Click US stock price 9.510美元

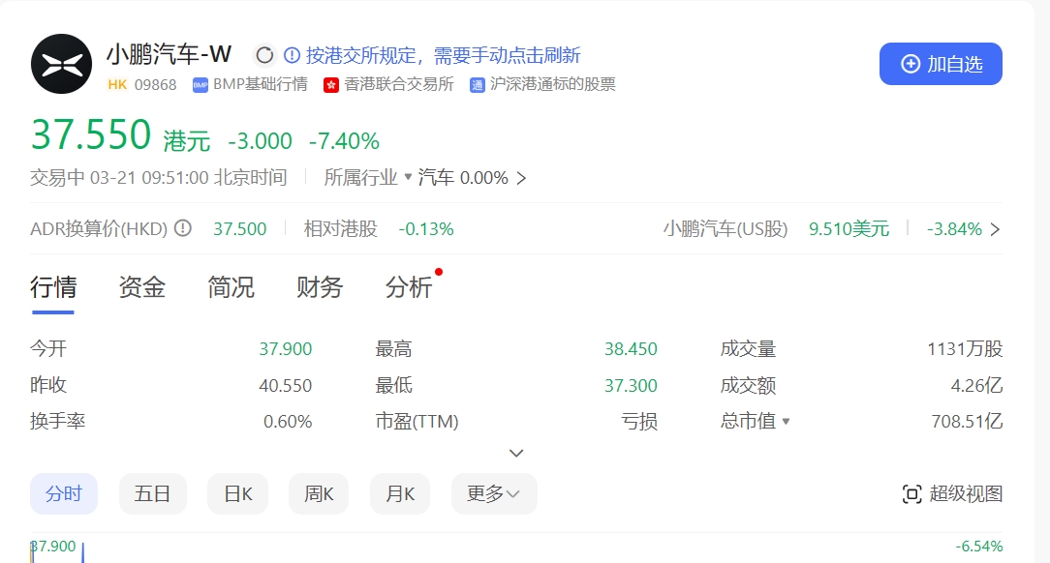point(849,228)
